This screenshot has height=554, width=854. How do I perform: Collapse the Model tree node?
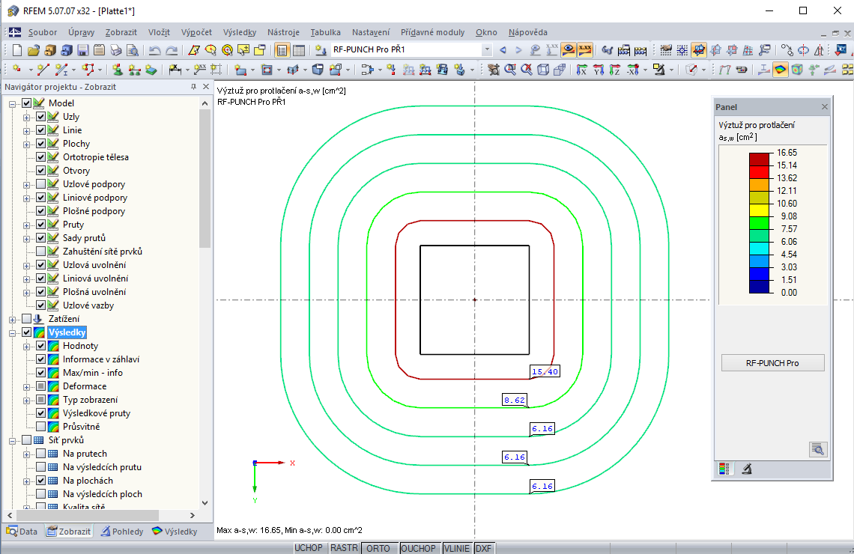tap(13, 103)
